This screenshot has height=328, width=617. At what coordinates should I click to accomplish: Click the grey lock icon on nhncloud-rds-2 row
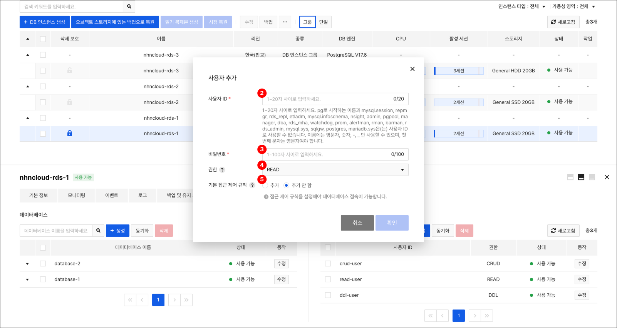pyautogui.click(x=70, y=102)
